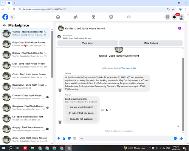Open the Friends icon in top navigation

click(76, 17)
